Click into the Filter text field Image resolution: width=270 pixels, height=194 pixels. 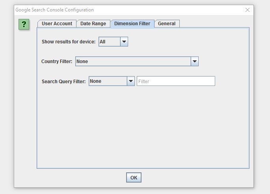[x=176, y=81]
